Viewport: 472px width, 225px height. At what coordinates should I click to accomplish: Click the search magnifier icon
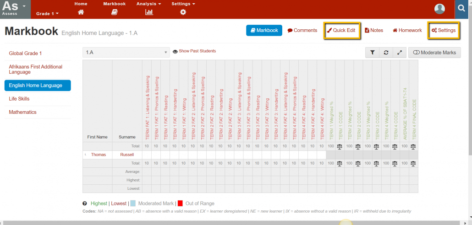462,8
